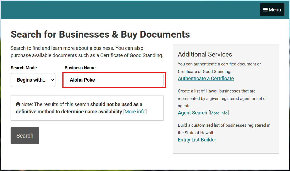The width and height of the screenshot is (290, 171).
Task: Click the dropdown arrow next to Begins with
Action: tap(53, 80)
